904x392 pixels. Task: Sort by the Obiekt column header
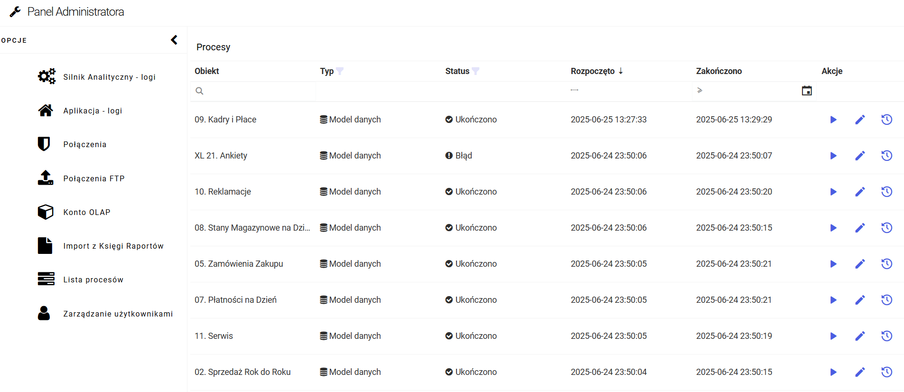pos(207,71)
